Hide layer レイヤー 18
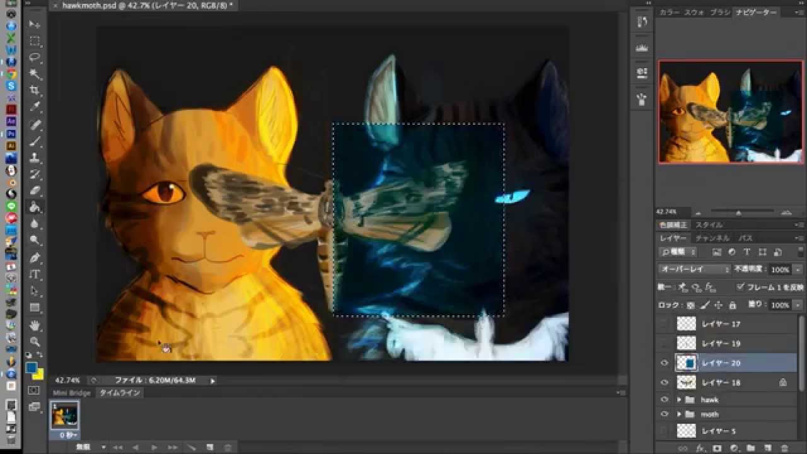 [664, 383]
